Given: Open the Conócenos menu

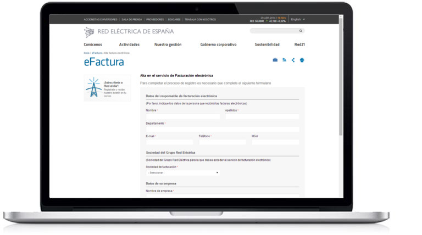Looking at the screenshot, I should (x=93, y=44).
